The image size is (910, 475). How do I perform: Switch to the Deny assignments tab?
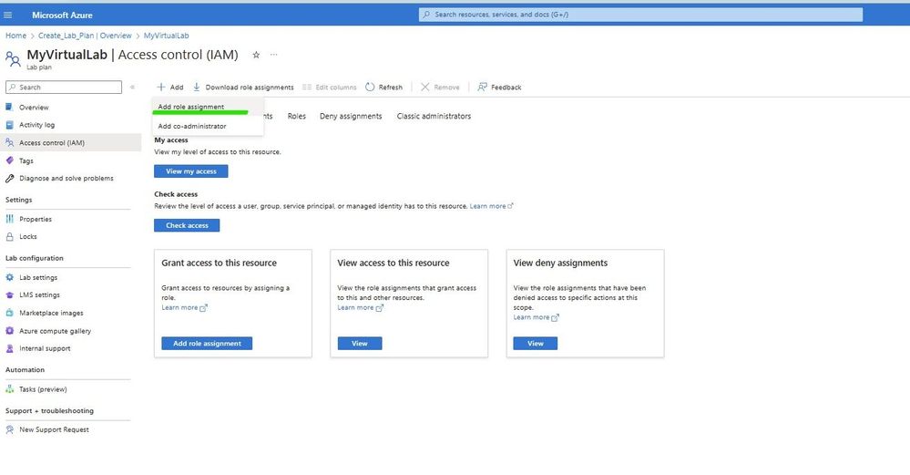pyautogui.click(x=351, y=116)
